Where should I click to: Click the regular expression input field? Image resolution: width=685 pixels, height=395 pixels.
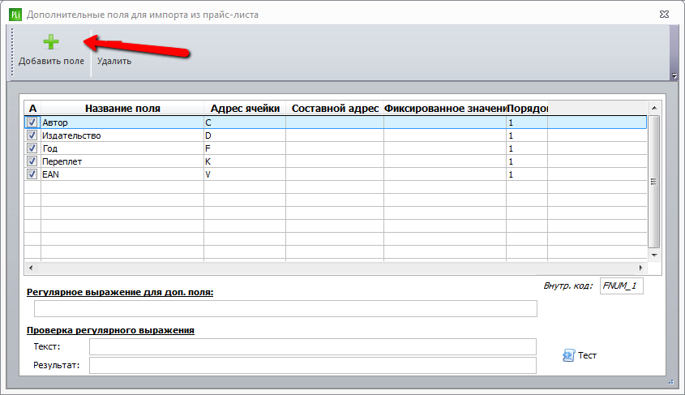pyautogui.click(x=285, y=308)
